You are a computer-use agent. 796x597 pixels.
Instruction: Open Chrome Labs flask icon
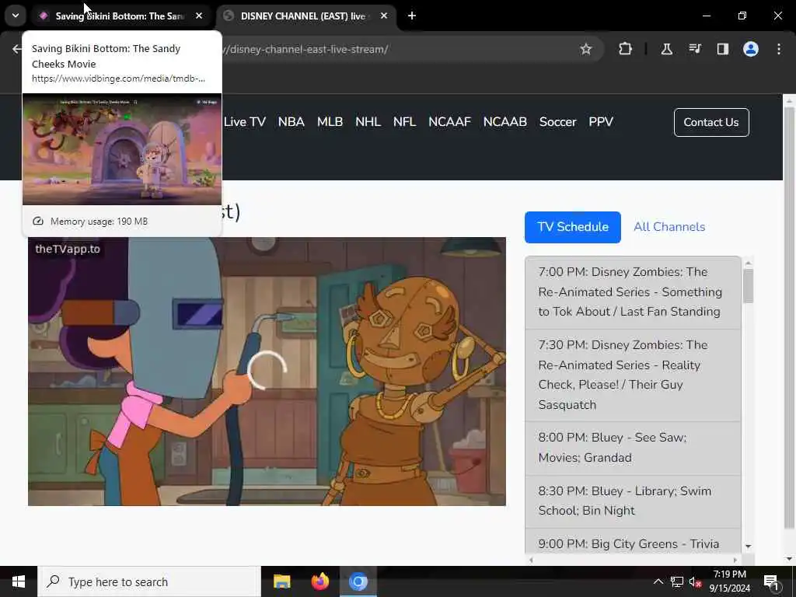point(666,49)
